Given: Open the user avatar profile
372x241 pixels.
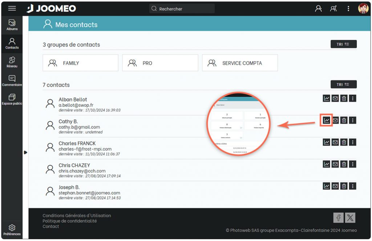Looking at the screenshot, I should 363,9.
